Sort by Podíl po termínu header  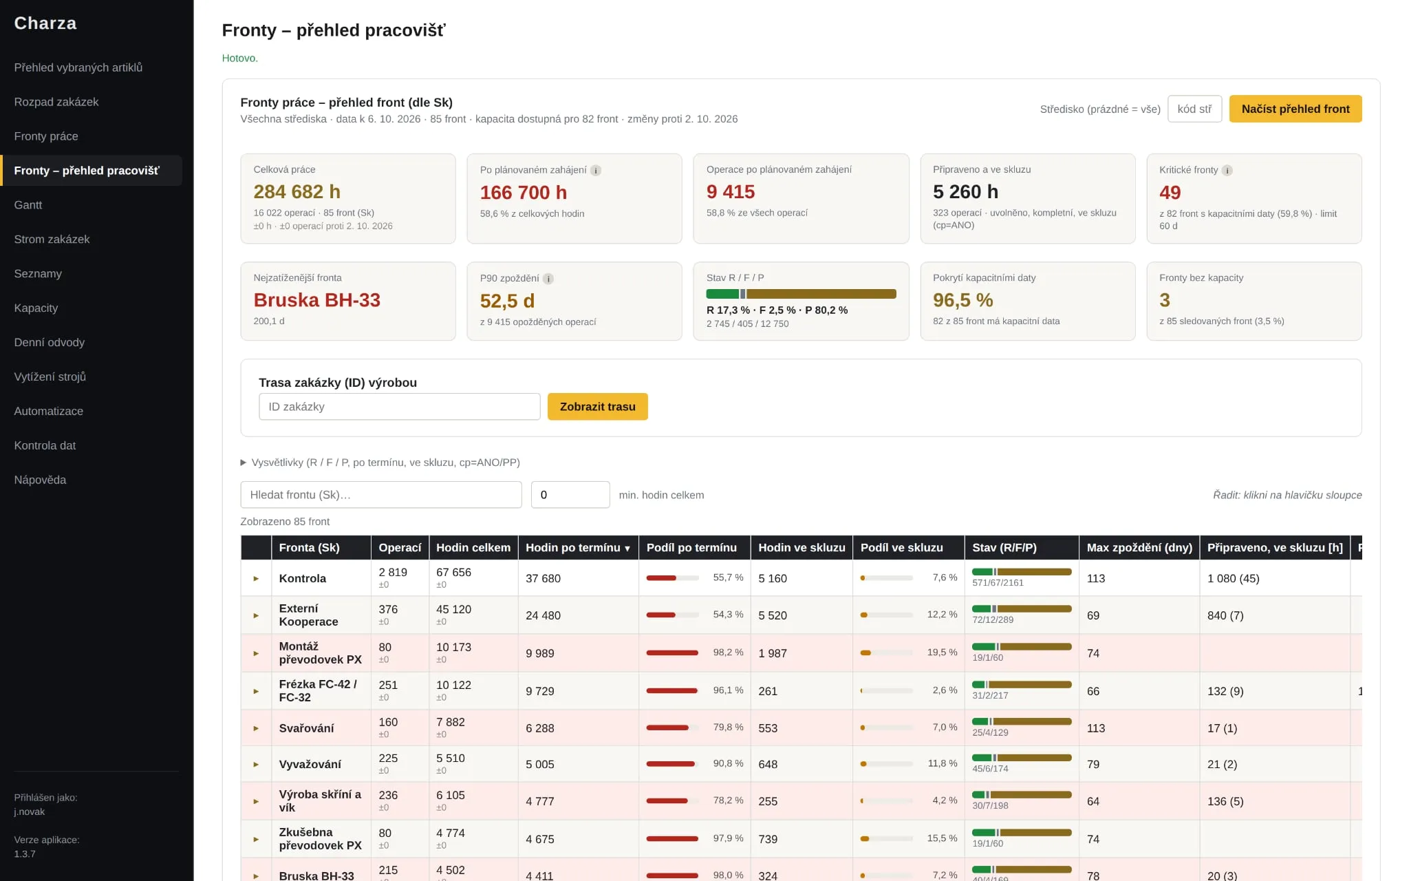coord(694,548)
